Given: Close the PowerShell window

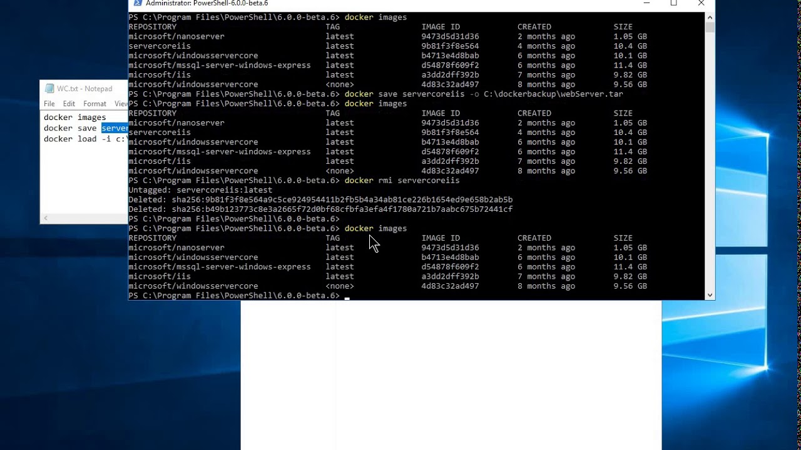Looking at the screenshot, I should click(x=701, y=3).
